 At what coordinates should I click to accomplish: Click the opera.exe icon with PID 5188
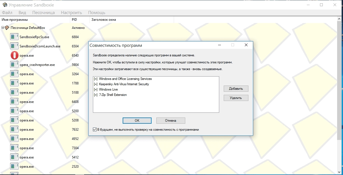[14, 92]
